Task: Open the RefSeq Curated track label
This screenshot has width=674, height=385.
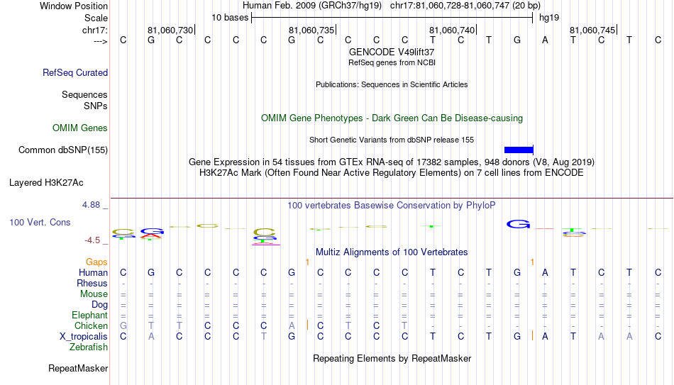Action: click(x=75, y=72)
